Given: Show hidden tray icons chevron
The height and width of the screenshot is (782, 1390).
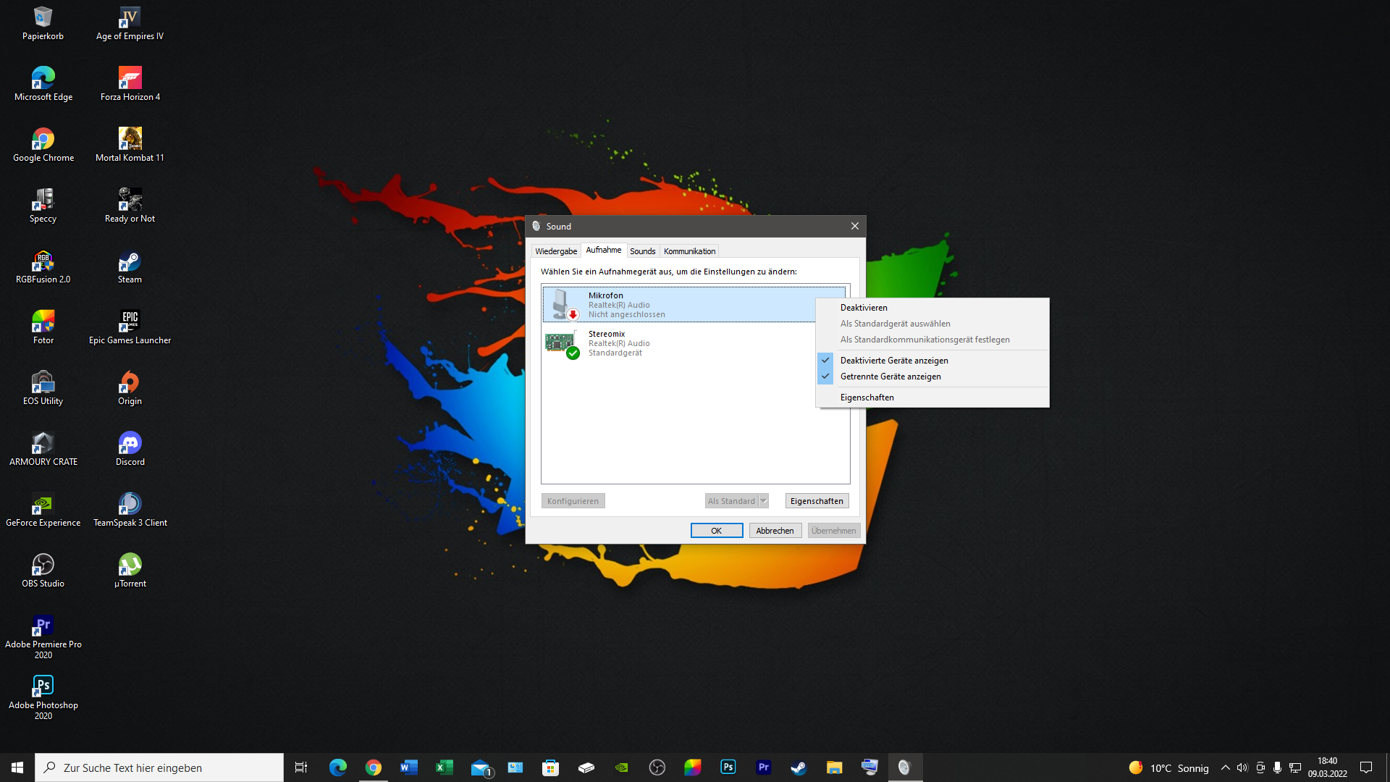Looking at the screenshot, I should (x=1225, y=768).
